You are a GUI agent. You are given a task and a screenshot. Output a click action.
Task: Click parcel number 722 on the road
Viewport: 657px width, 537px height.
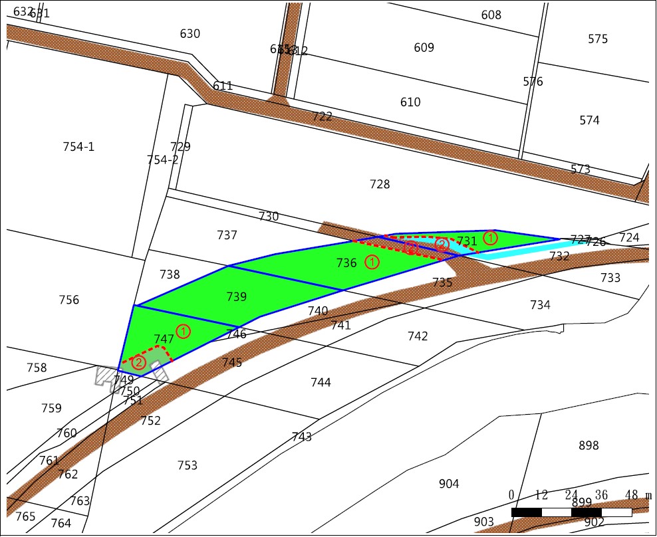pyautogui.click(x=323, y=116)
